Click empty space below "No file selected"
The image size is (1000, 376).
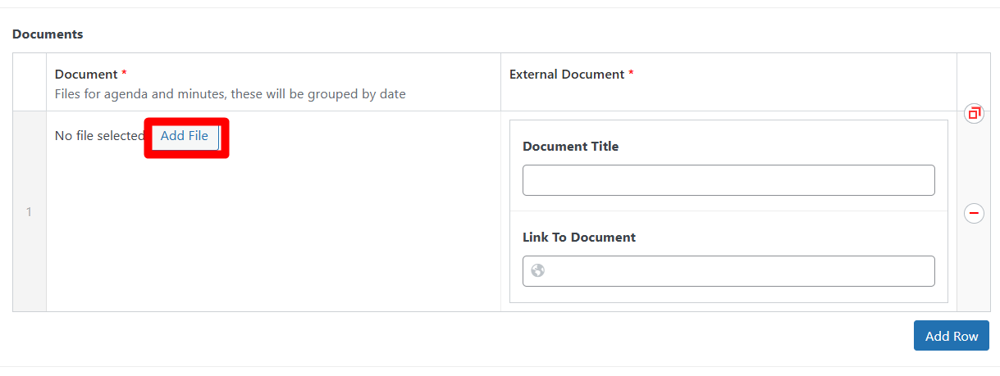pos(271,238)
